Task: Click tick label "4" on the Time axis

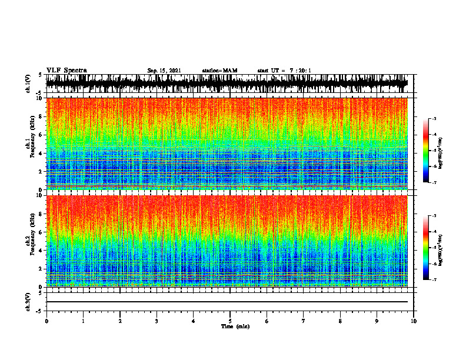Action: 194,321
